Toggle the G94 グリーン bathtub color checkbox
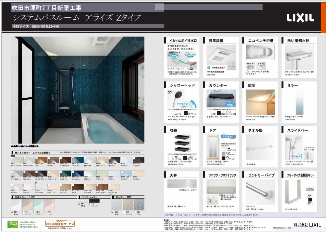 pyautogui.click(x=35, y=212)
